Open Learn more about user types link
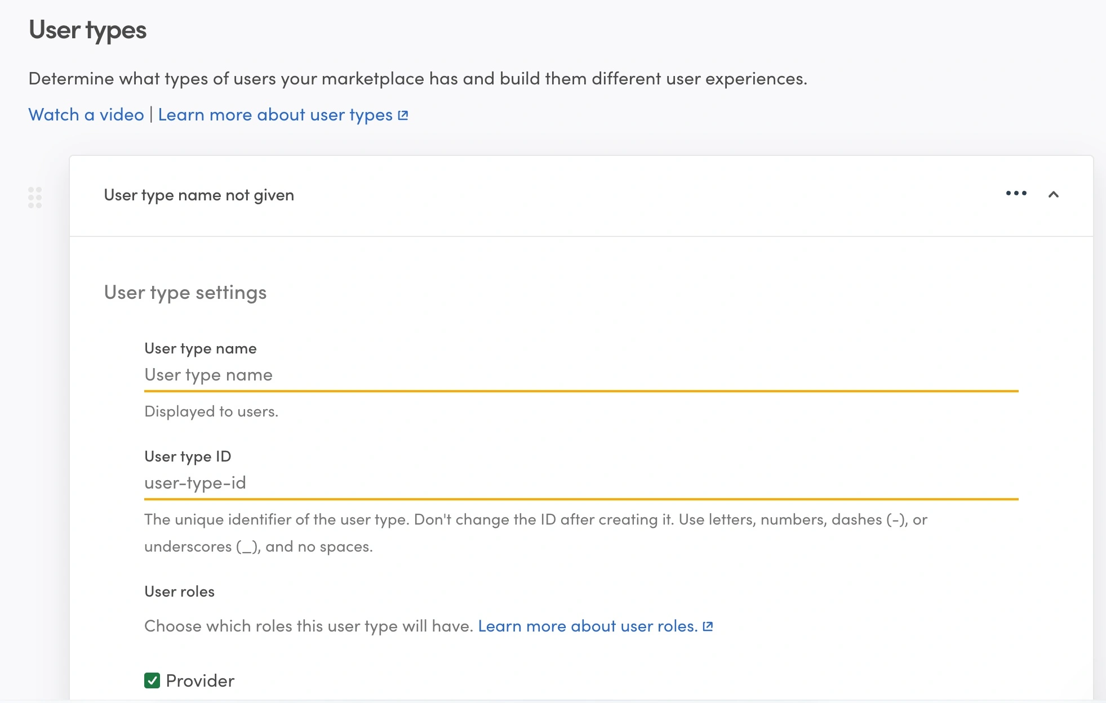This screenshot has height=703, width=1106. (x=275, y=115)
